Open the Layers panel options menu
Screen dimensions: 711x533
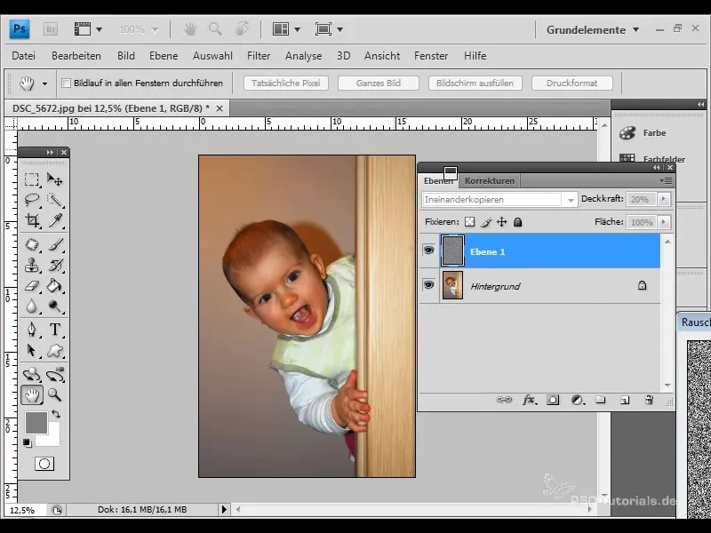[666, 180]
